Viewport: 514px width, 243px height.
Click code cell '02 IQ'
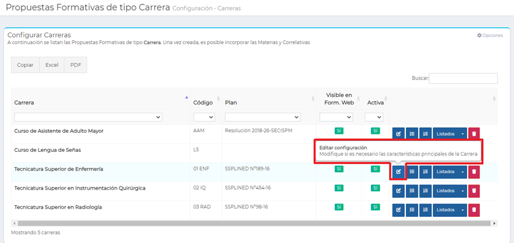[199, 188]
